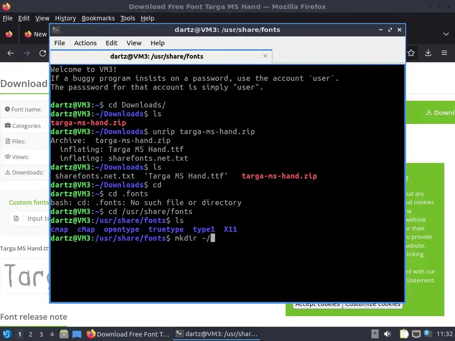
Task: Open Firefox Edit menu
Action: [x=24, y=18]
